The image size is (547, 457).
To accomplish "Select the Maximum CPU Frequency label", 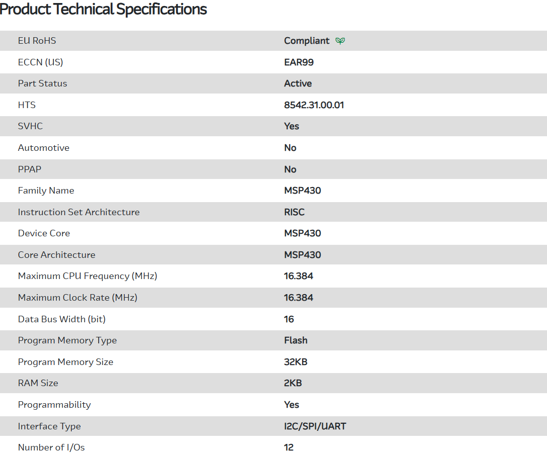I will click(87, 276).
